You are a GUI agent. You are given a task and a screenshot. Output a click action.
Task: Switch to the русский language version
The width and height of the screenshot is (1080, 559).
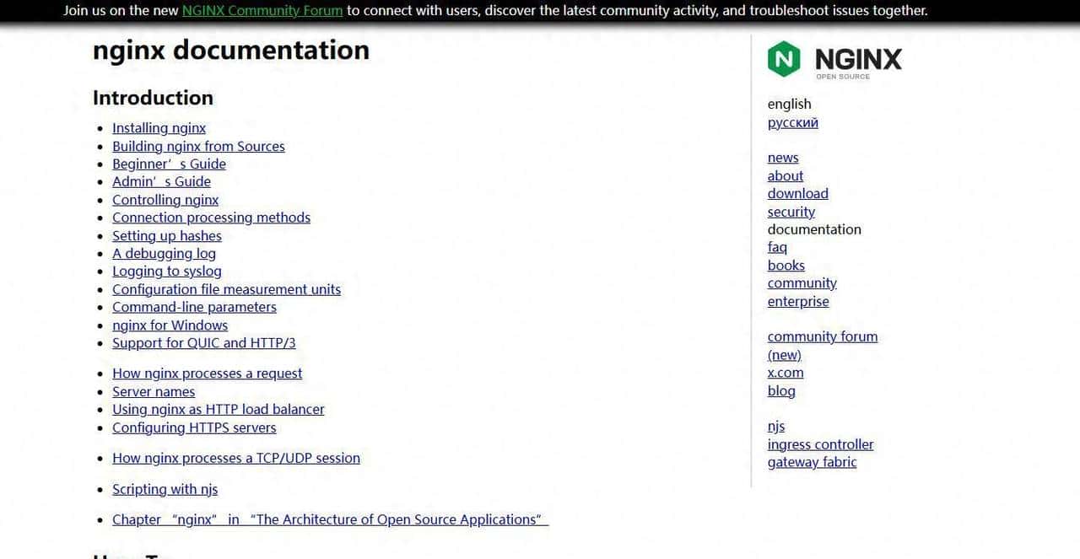click(792, 122)
